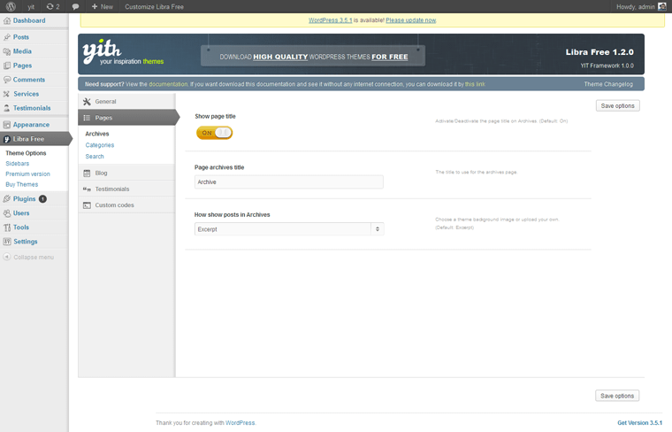The height and width of the screenshot is (432, 672).
Task: Click the WordPress logo in admin bar
Action: [x=11, y=6]
